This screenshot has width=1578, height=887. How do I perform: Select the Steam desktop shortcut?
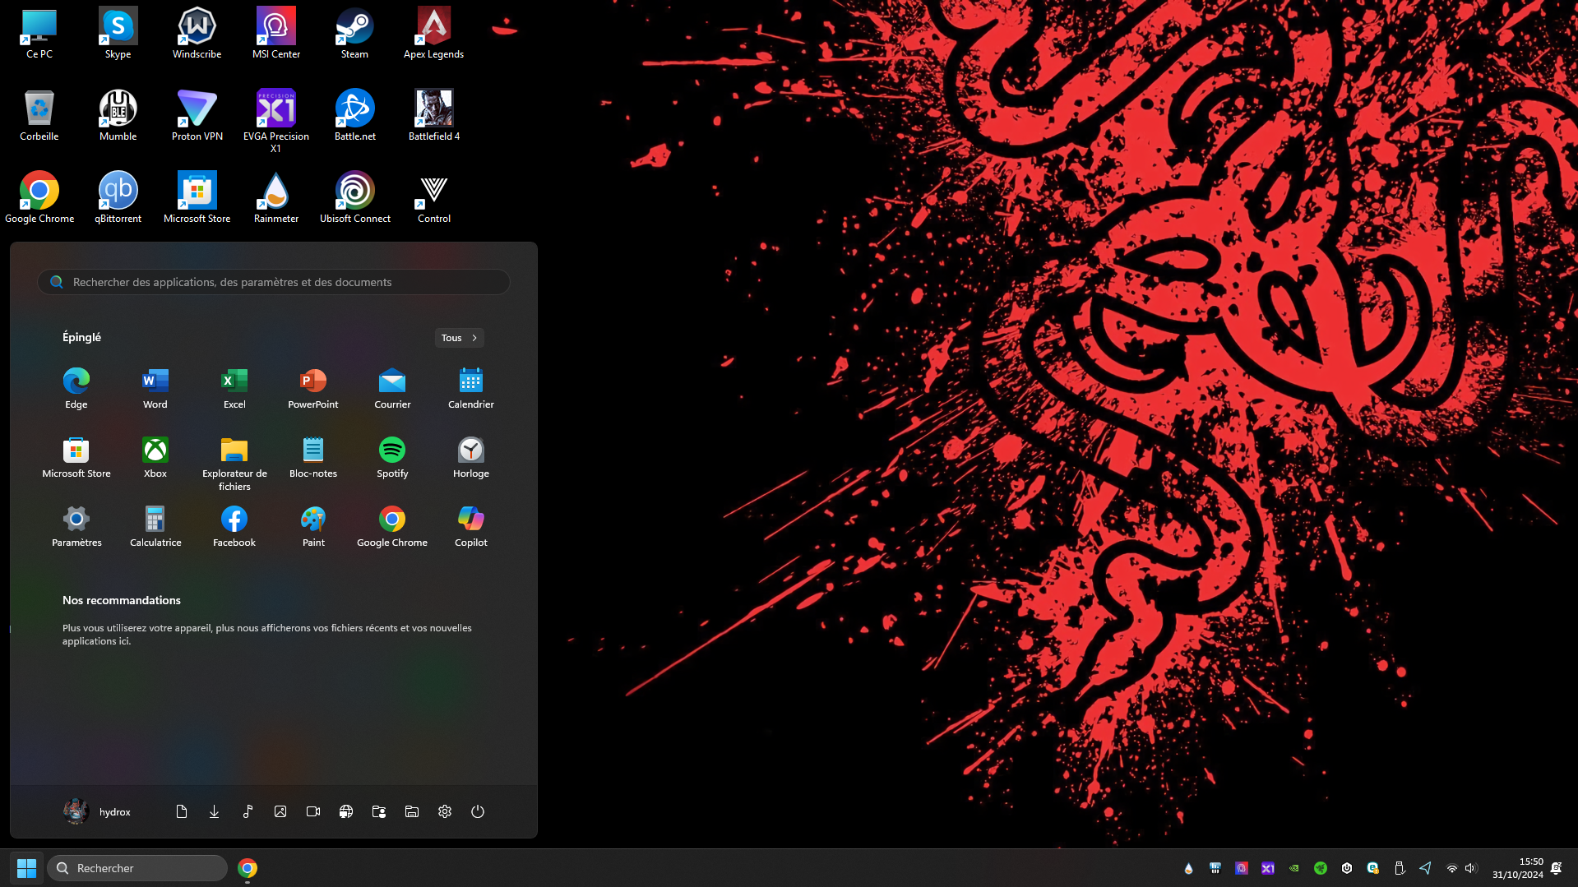355,33
